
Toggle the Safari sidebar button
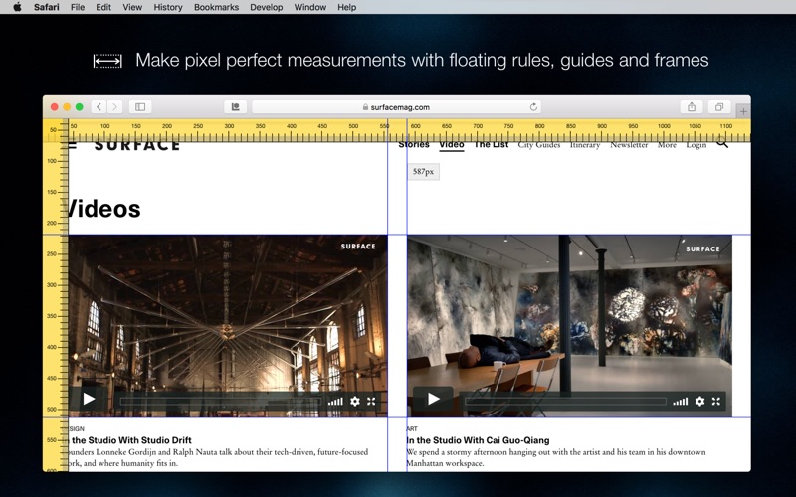140,107
